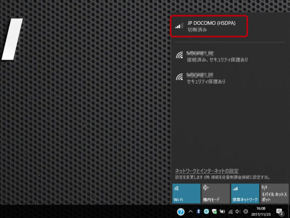Screen dimensions: 290x218
Task: Toggle the モバイル ホットスポット tile
Action: point(275,194)
